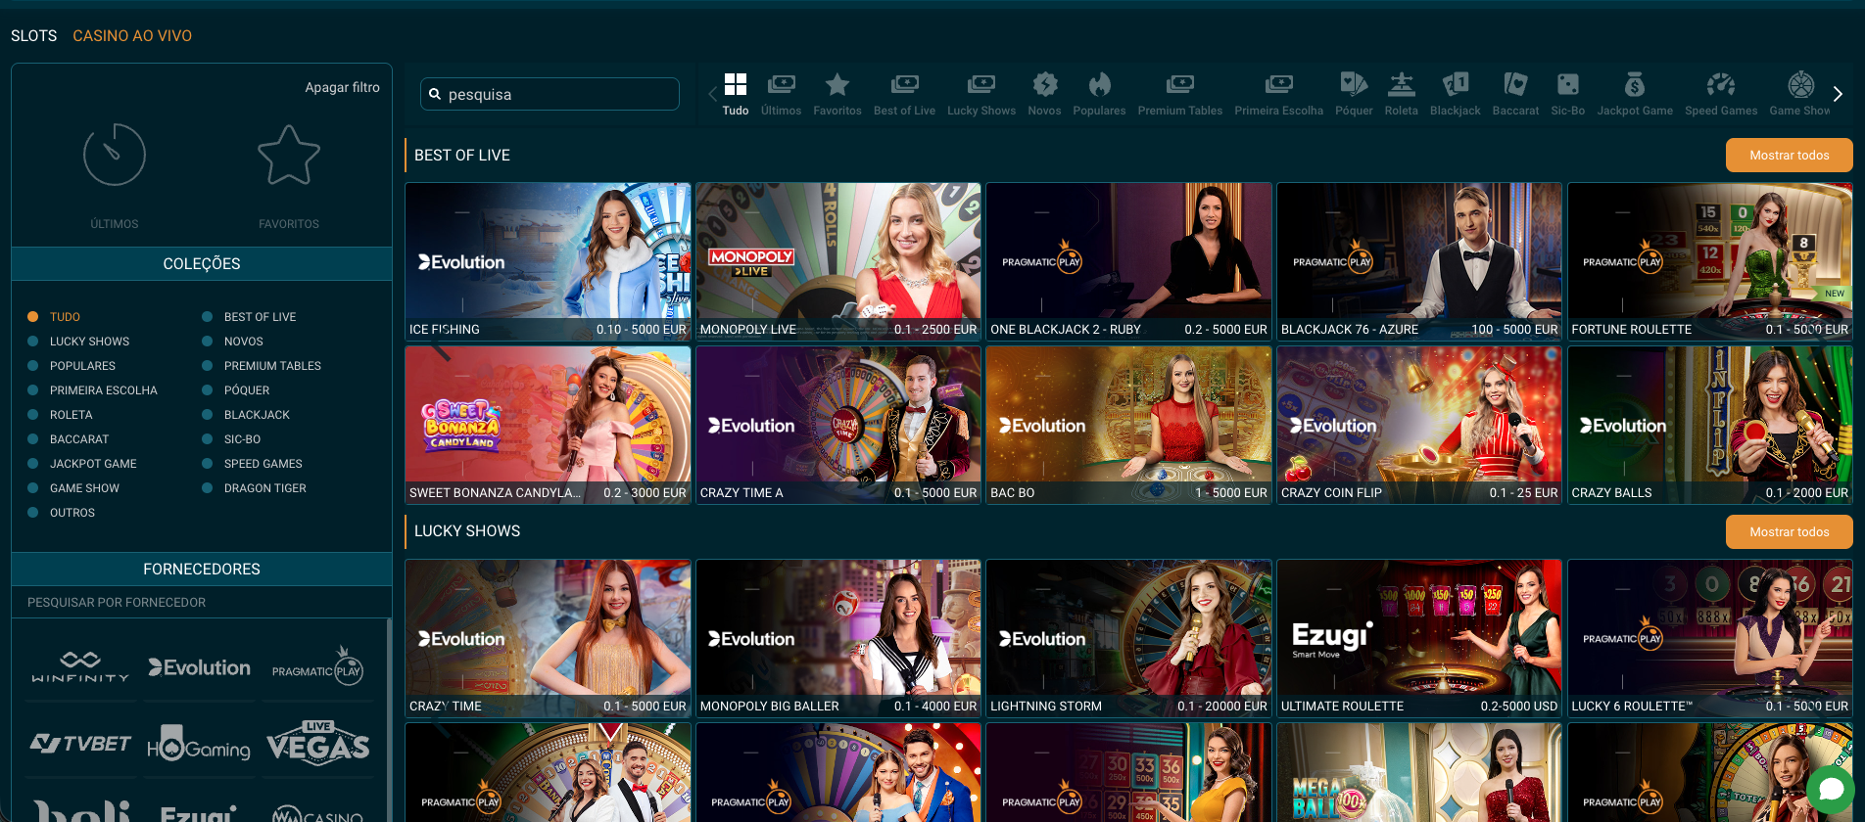This screenshot has height=822, width=1865.
Task: Select NOVOS collection option
Action: point(233,342)
